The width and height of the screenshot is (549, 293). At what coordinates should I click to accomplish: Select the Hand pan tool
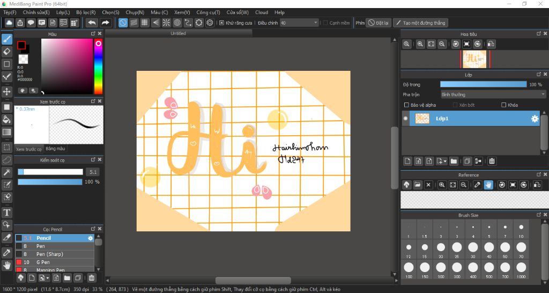point(6,265)
